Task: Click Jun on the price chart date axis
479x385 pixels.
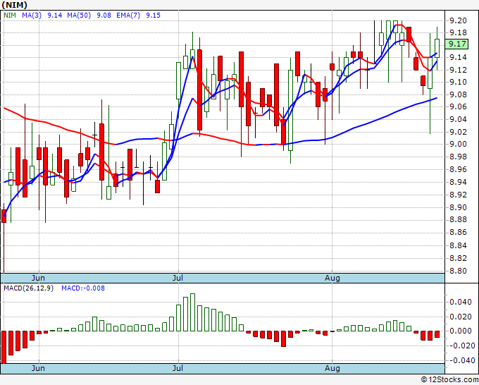Action: point(38,278)
